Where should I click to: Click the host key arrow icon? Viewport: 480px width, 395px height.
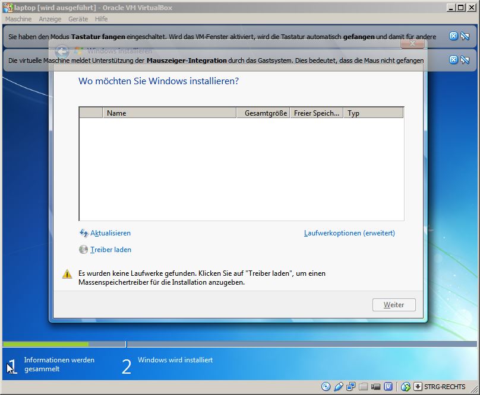(418, 387)
